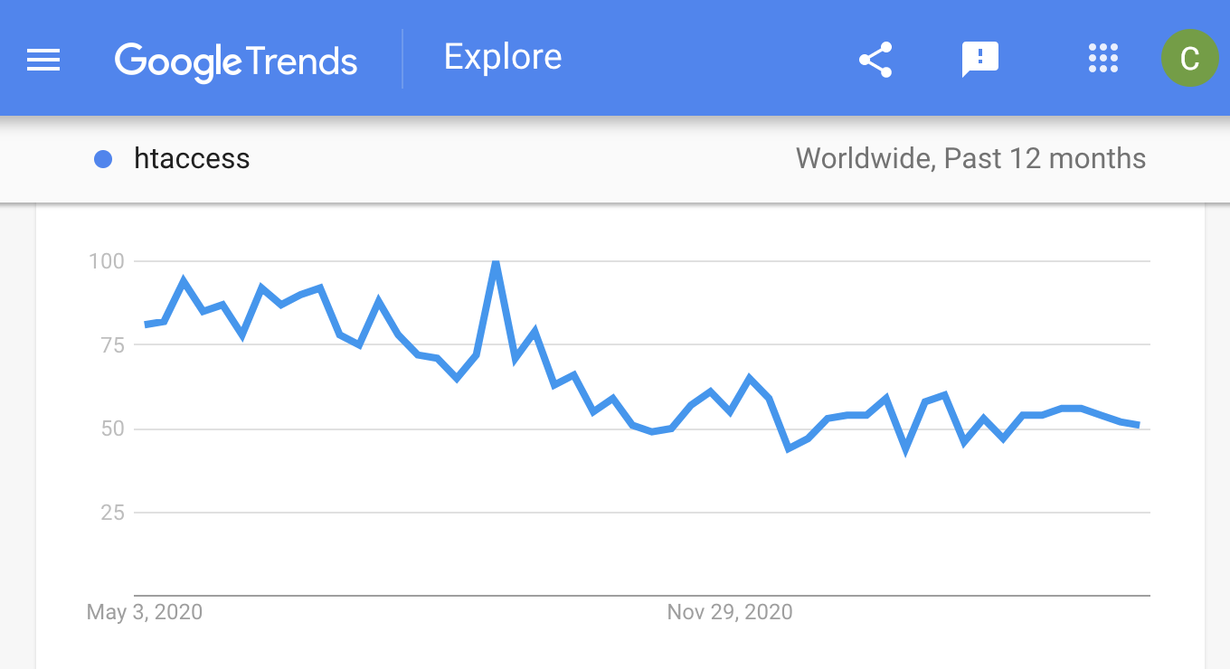
Task: Open Worldwide, Past 12 months filter
Action: pos(970,159)
